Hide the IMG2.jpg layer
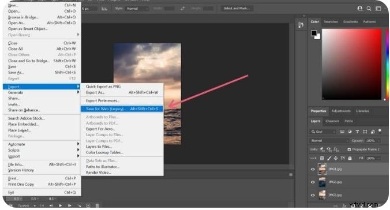 pos(313,182)
